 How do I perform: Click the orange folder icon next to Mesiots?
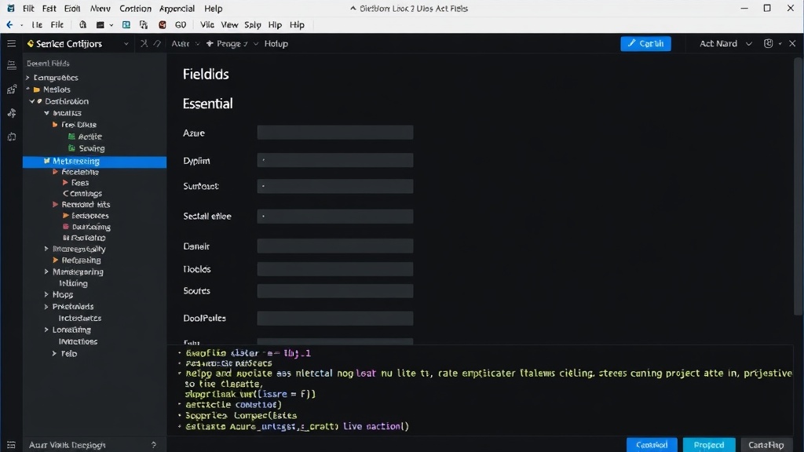click(x=37, y=89)
